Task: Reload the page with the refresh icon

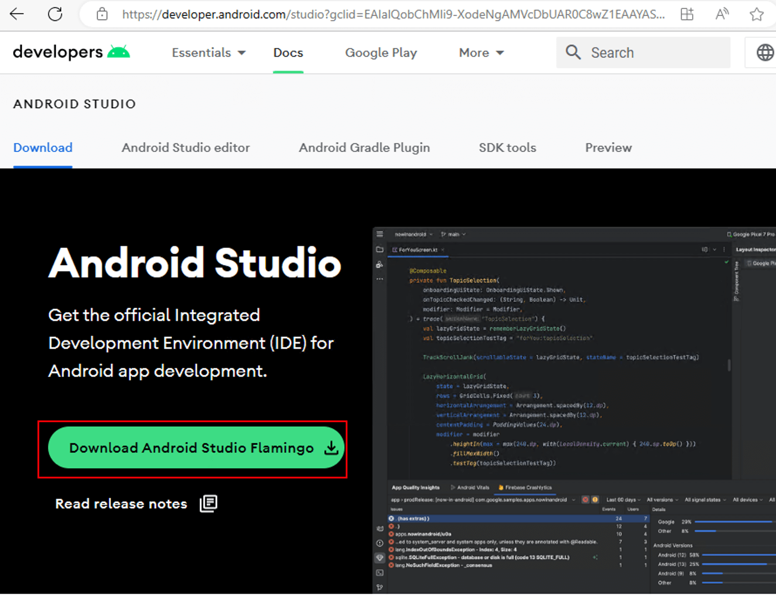Action: click(x=55, y=14)
